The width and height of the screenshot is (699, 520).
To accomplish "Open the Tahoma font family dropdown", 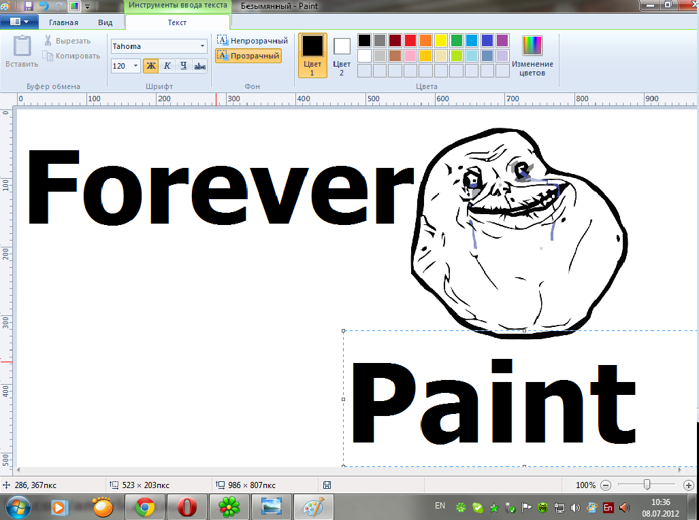I will coord(203,46).
